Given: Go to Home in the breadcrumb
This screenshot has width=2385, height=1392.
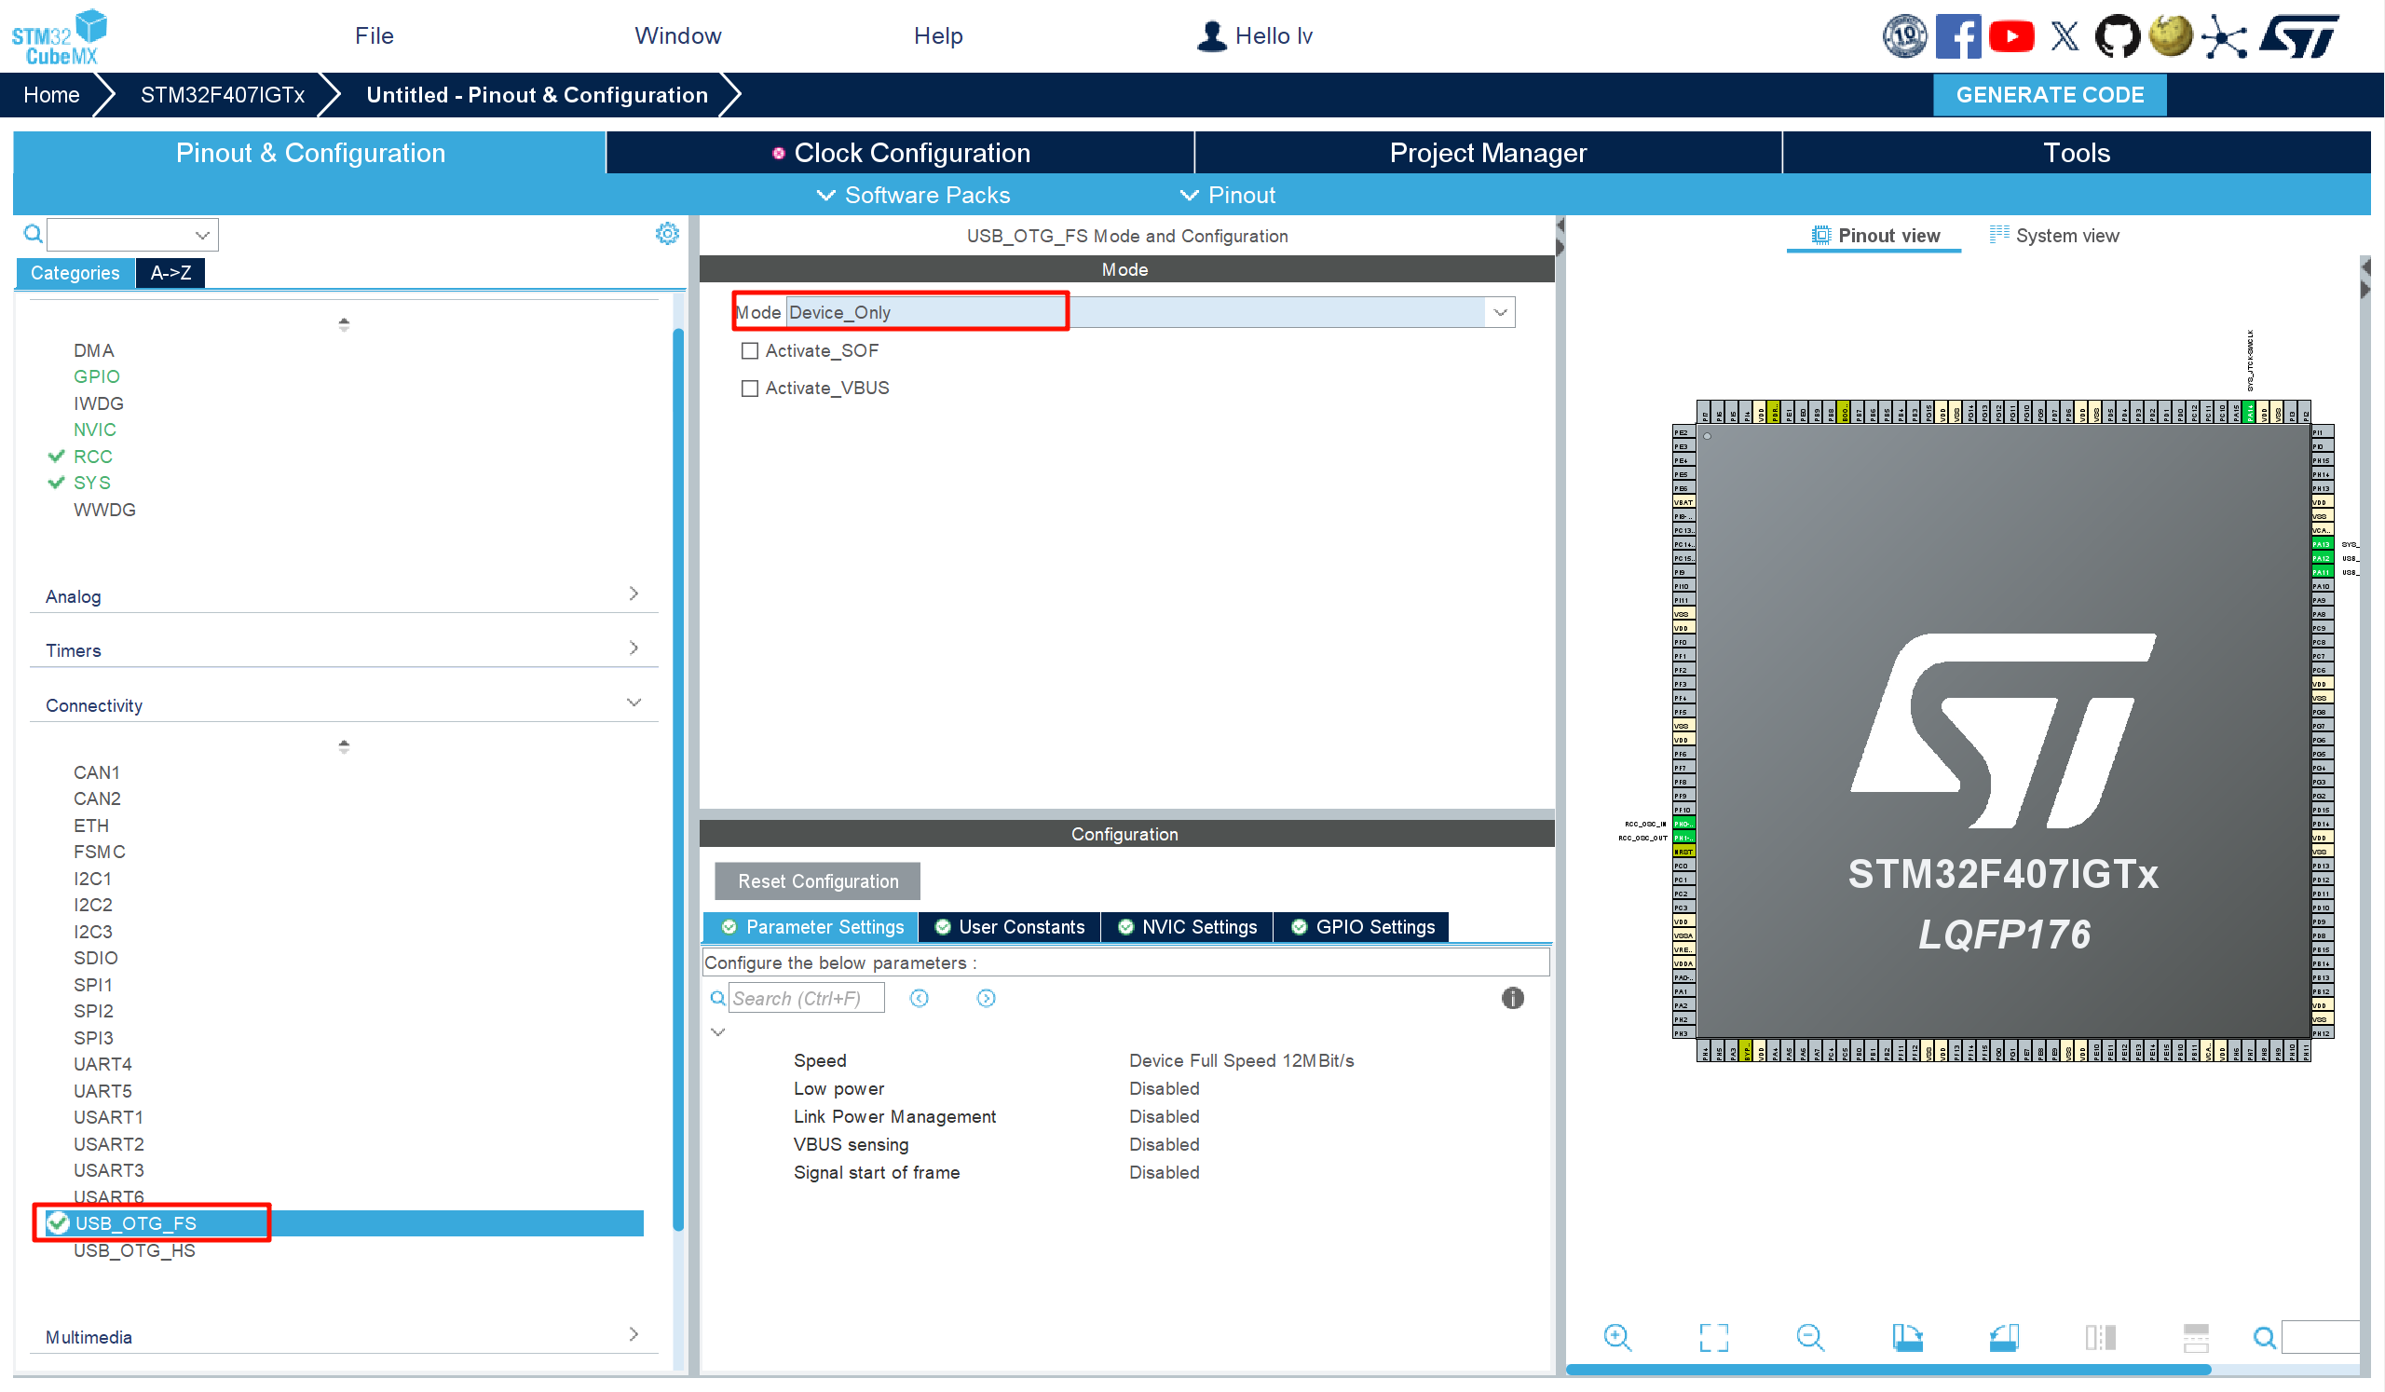Looking at the screenshot, I should click(51, 95).
